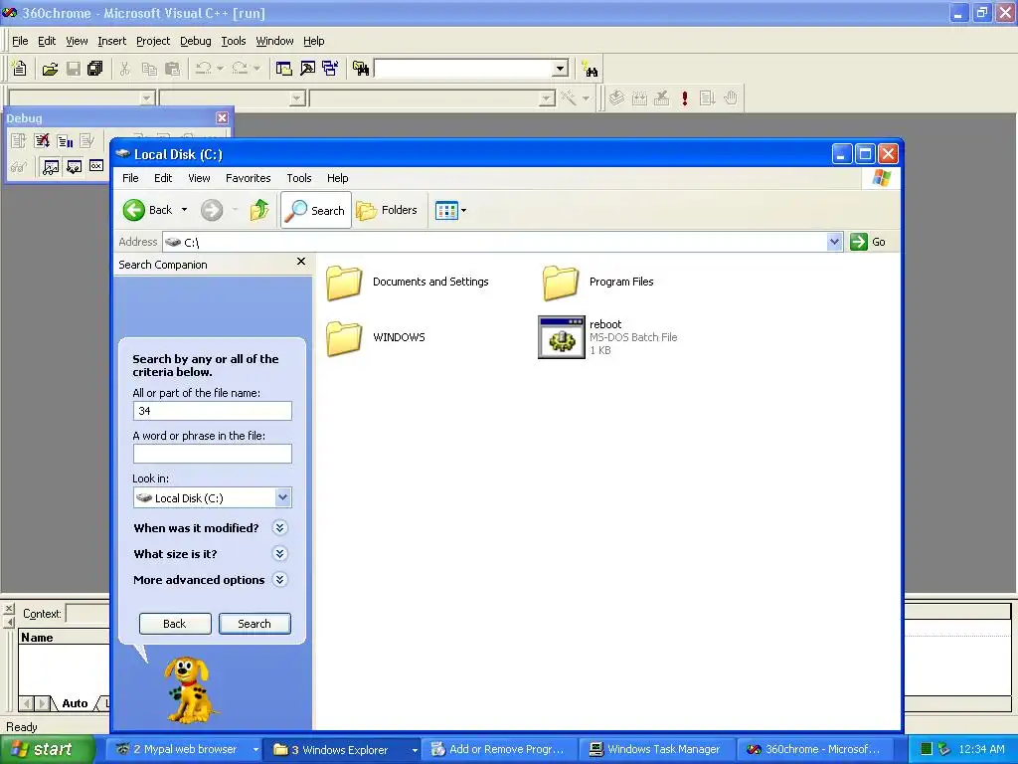Open the Redo history dropdown arrow
1018x764 pixels.
point(256,69)
